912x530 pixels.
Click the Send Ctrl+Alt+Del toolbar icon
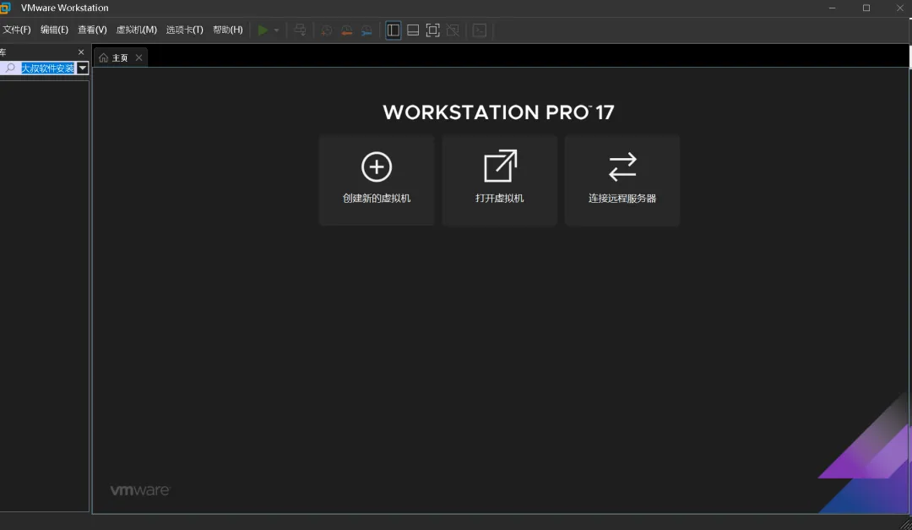tap(300, 30)
